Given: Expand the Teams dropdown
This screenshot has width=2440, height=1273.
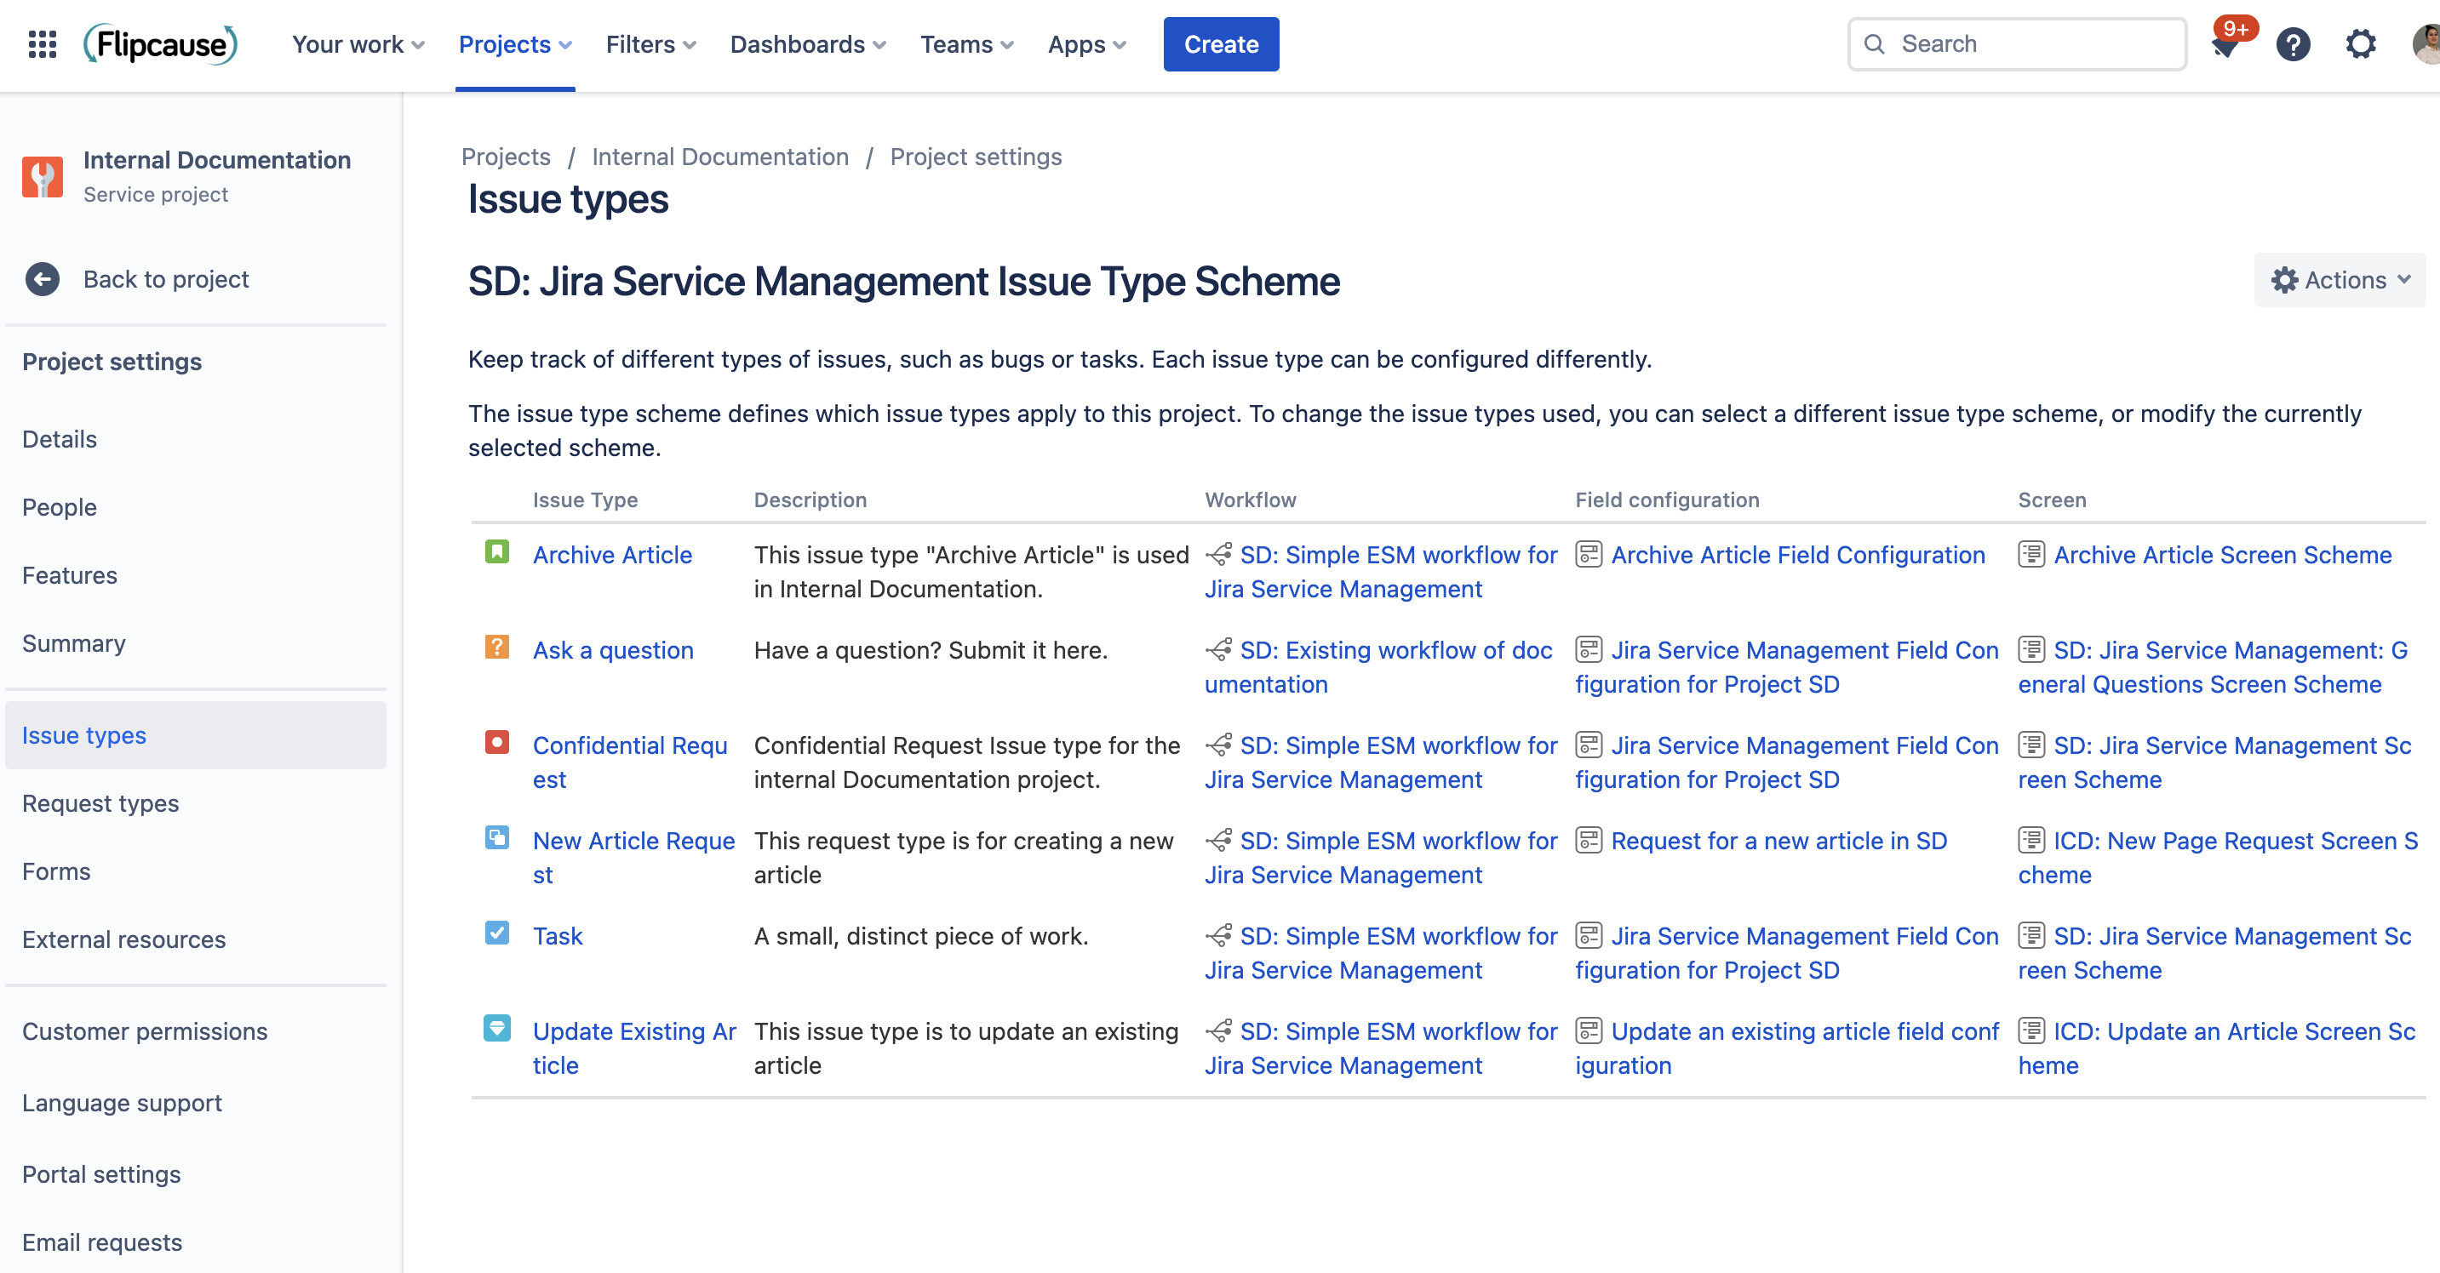Looking at the screenshot, I should (967, 44).
